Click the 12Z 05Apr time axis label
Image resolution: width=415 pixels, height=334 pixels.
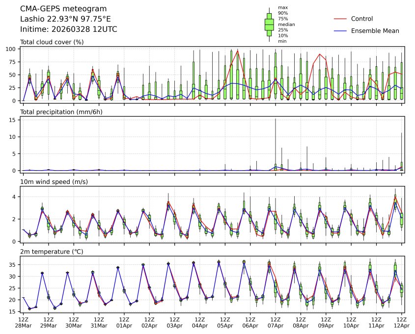tap(225, 322)
